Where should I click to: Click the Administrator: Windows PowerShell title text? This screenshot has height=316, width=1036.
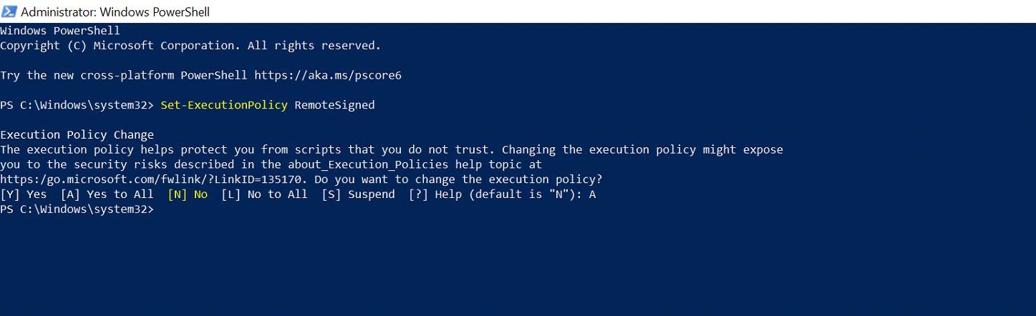tap(115, 12)
